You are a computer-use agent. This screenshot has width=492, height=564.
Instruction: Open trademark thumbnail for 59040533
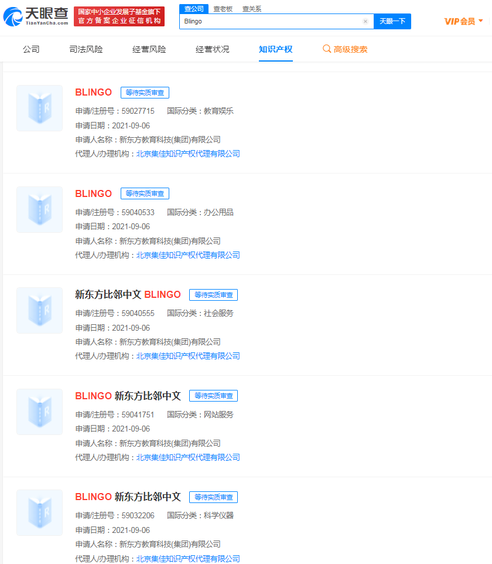[39, 209]
